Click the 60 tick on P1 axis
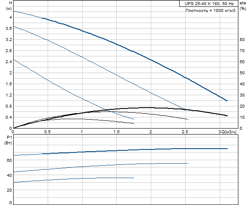Screen dimensions: 252x205 coord(9,160)
